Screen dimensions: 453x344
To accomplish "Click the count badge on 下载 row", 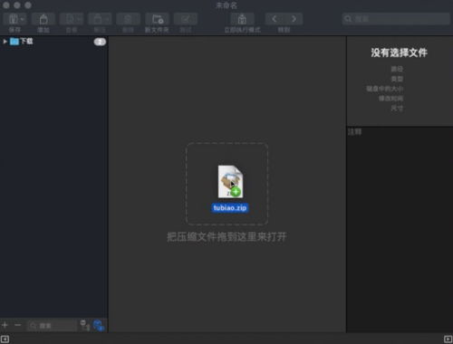I will (100, 42).
